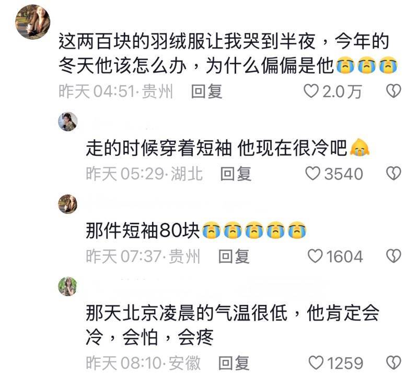418x385 pixels.
Task: Tap 回复 on the 07:37 贵州 comment
Action: coord(234,256)
